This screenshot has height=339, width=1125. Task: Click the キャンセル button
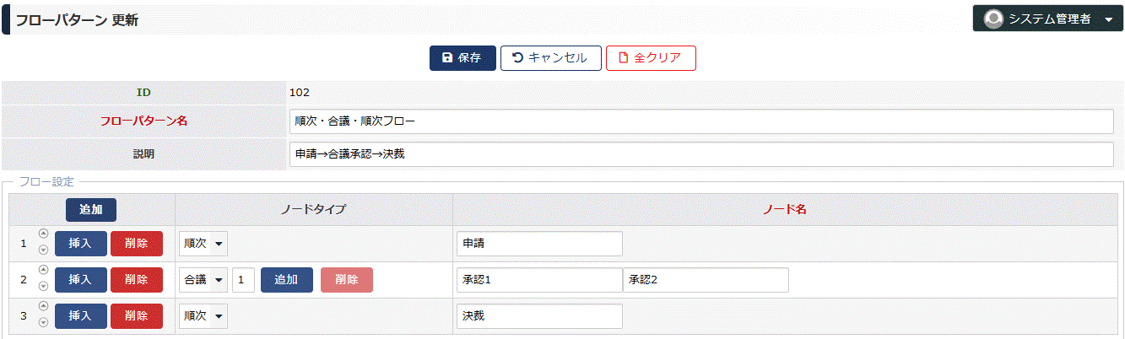pyautogui.click(x=550, y=58)
